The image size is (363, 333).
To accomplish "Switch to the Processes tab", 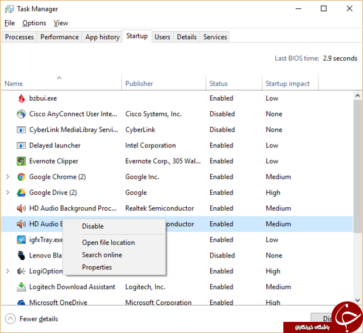I will click(x=19, y=37).
